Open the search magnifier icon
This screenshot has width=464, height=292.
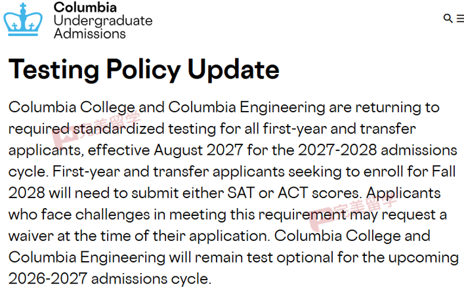(448, 18)
